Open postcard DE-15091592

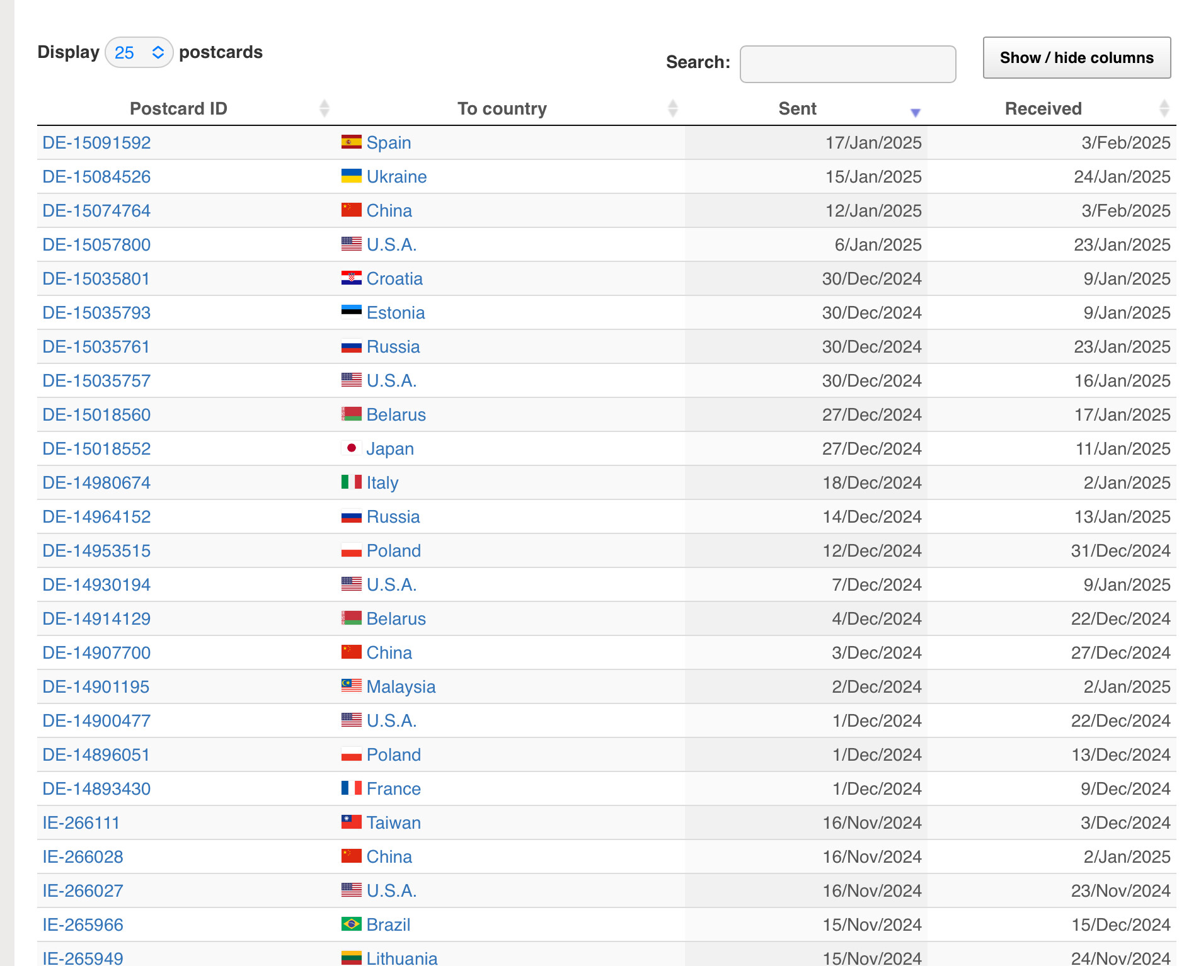click(96, 142)
